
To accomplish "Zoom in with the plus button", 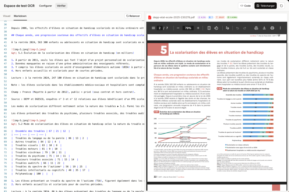I will pos(198,28).
